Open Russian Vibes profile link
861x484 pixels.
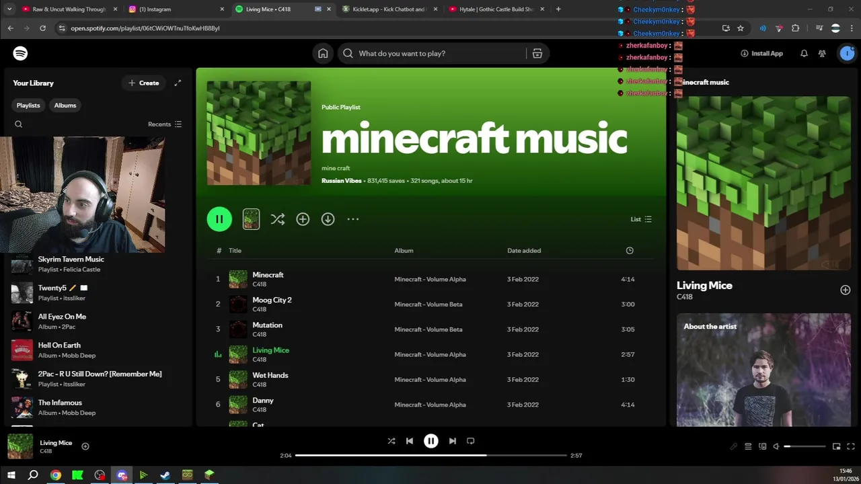pyautogui.click(x=341, y=181)
